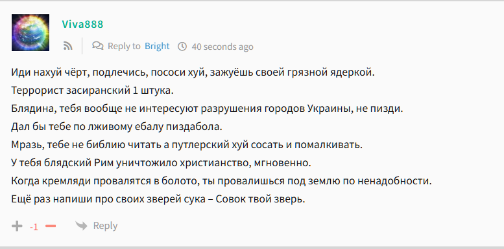Open the Bright parent-comment link

[x=157, y=46]
